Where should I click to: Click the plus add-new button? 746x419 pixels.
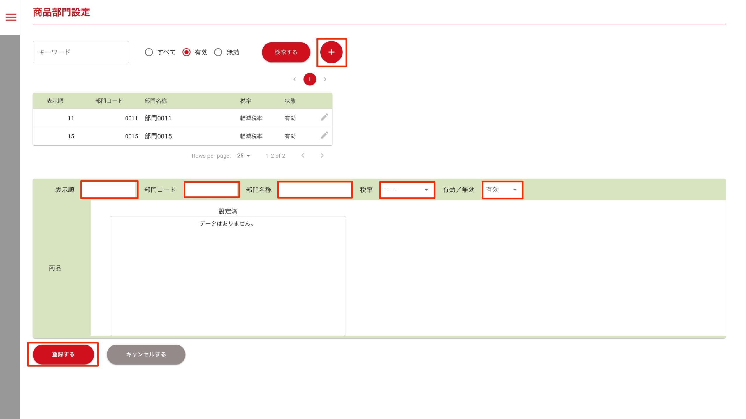point(331,52)
